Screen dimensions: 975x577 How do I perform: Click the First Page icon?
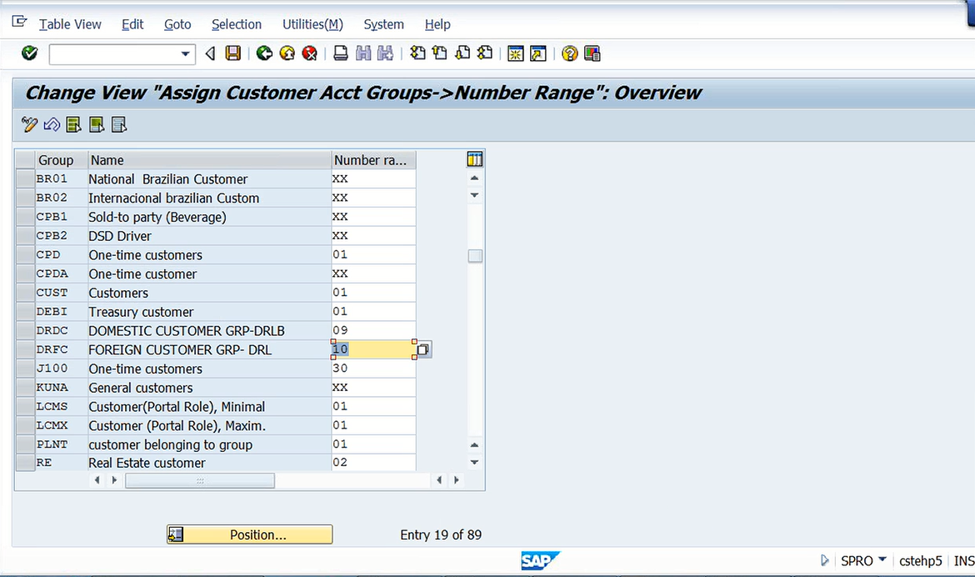tap(417, 53)
